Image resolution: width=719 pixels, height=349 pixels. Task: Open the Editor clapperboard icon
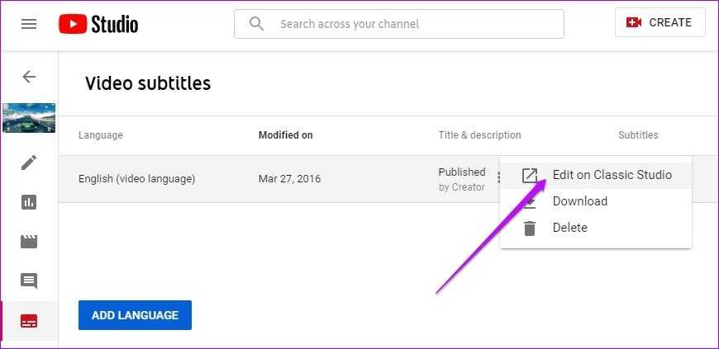pyautogui.click(x=29, y=242)
